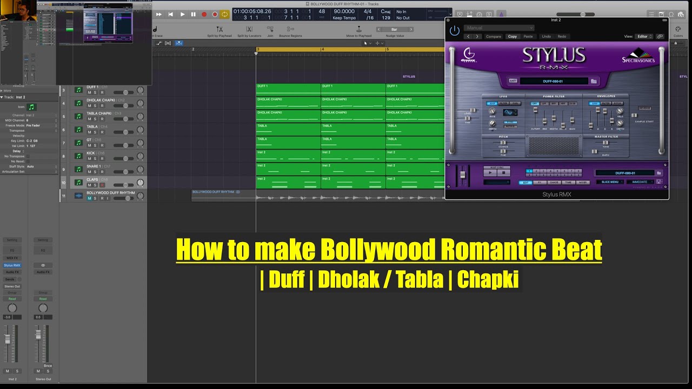Select the CHAOS tab in Stylus RMX

pos(554,183)
